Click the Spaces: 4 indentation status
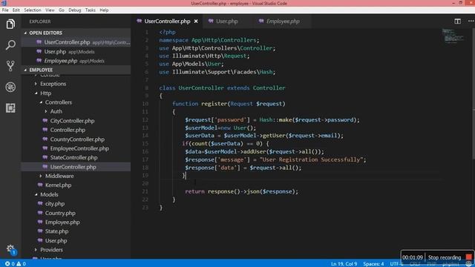The width and height of the screenshot is (475, 267). point(373,264)
